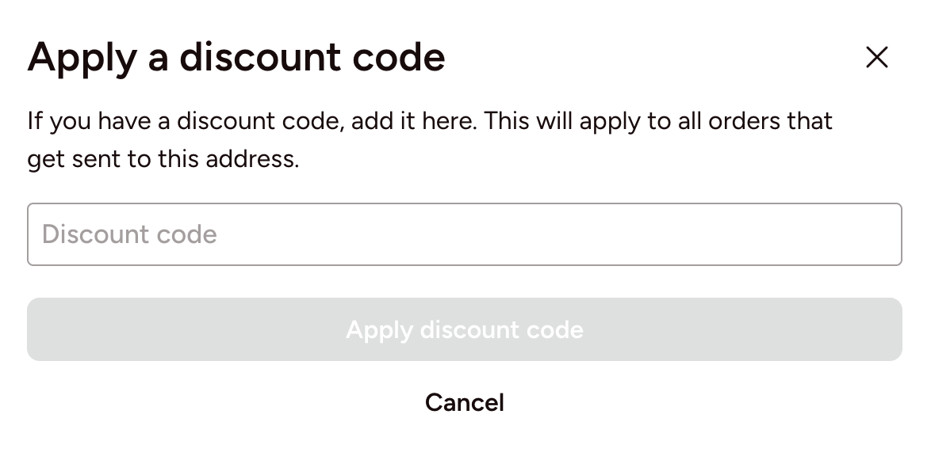Select the Cancel link below the button
The image size is (931, 456).
(464, 402)
